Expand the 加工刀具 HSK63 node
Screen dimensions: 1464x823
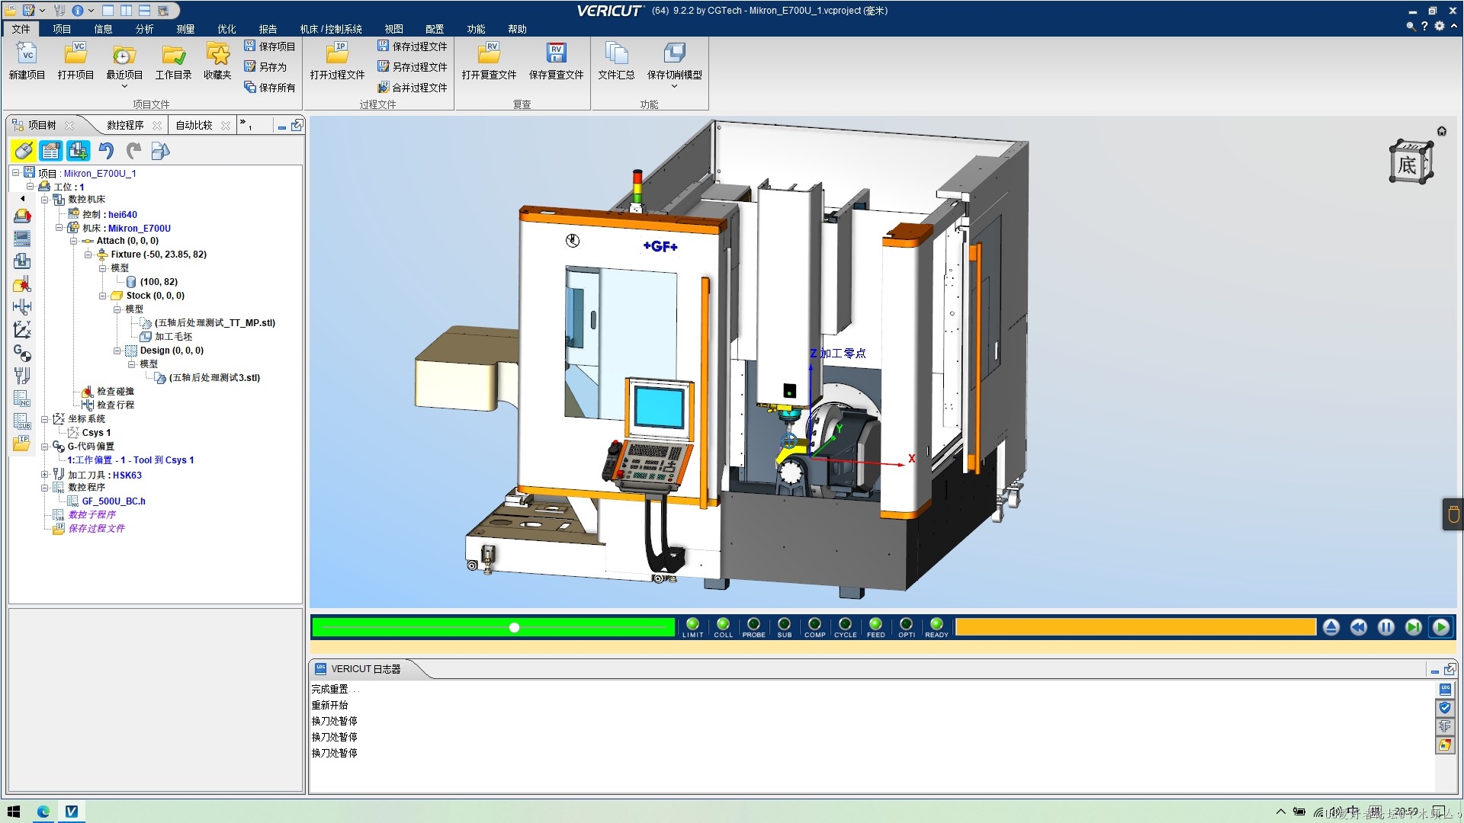[x=44, y=475]
